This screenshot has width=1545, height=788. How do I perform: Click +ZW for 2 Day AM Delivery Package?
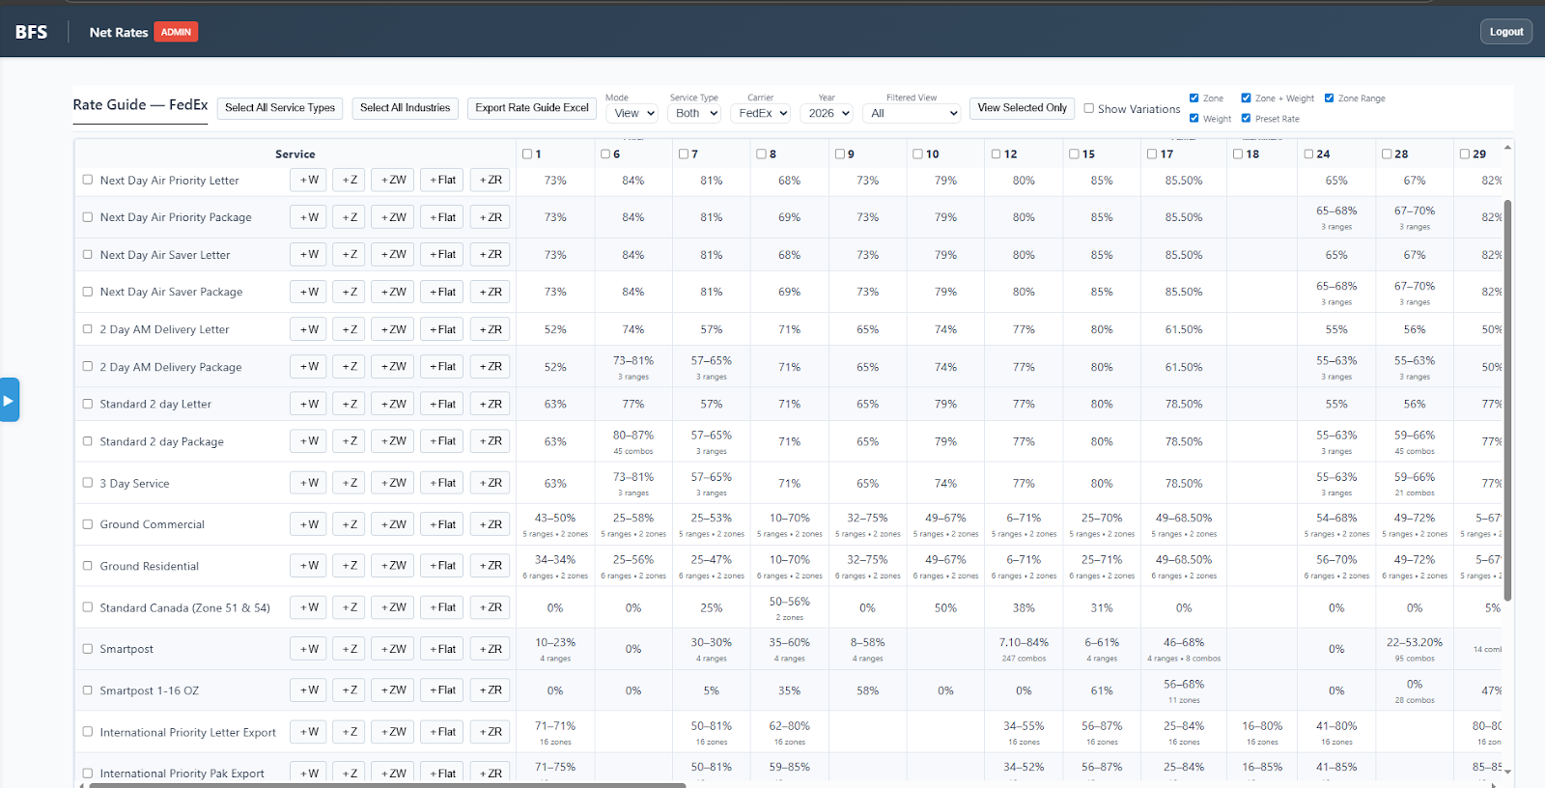[x=393, y=367]
